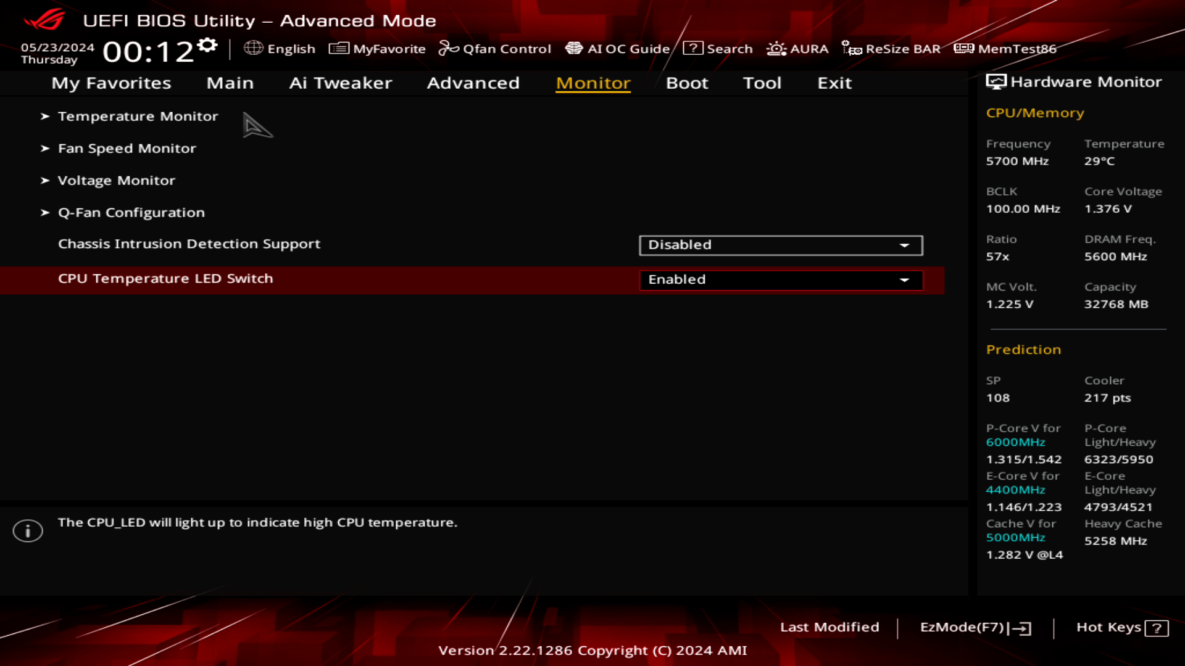Expand the Temperature Monitor section
This screenshot has width=1185, height=666.
[137, 116]
